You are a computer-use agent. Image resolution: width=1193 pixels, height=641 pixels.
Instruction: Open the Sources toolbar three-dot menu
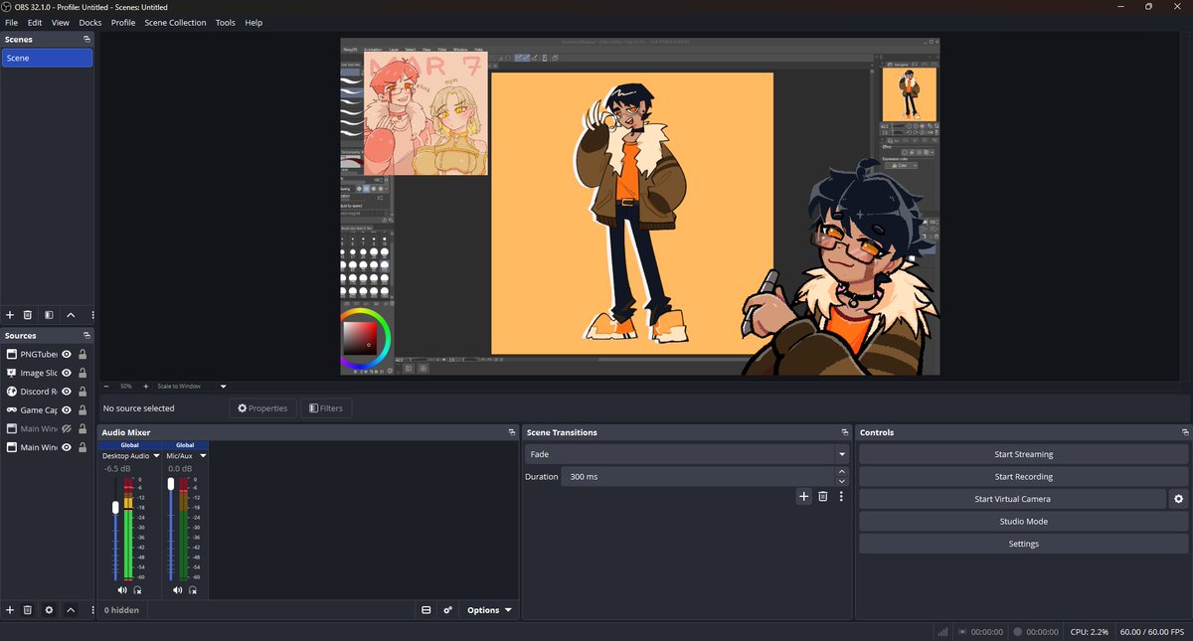pos(92,610)
